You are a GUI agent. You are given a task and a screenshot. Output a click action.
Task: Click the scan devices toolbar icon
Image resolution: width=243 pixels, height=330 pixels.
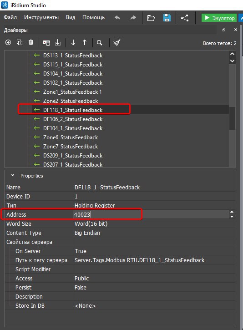46,43
